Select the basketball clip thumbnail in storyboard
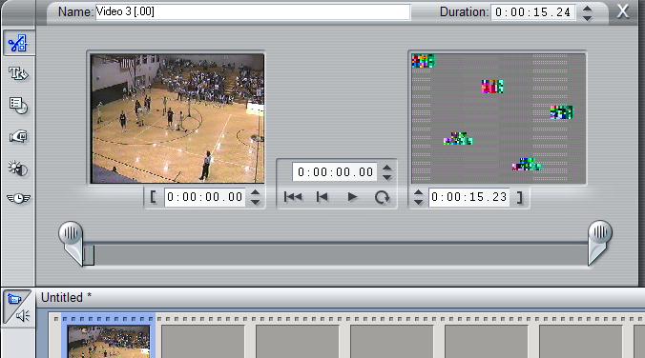The width and height of the screenshot is (645, 358). pos(109,342)
